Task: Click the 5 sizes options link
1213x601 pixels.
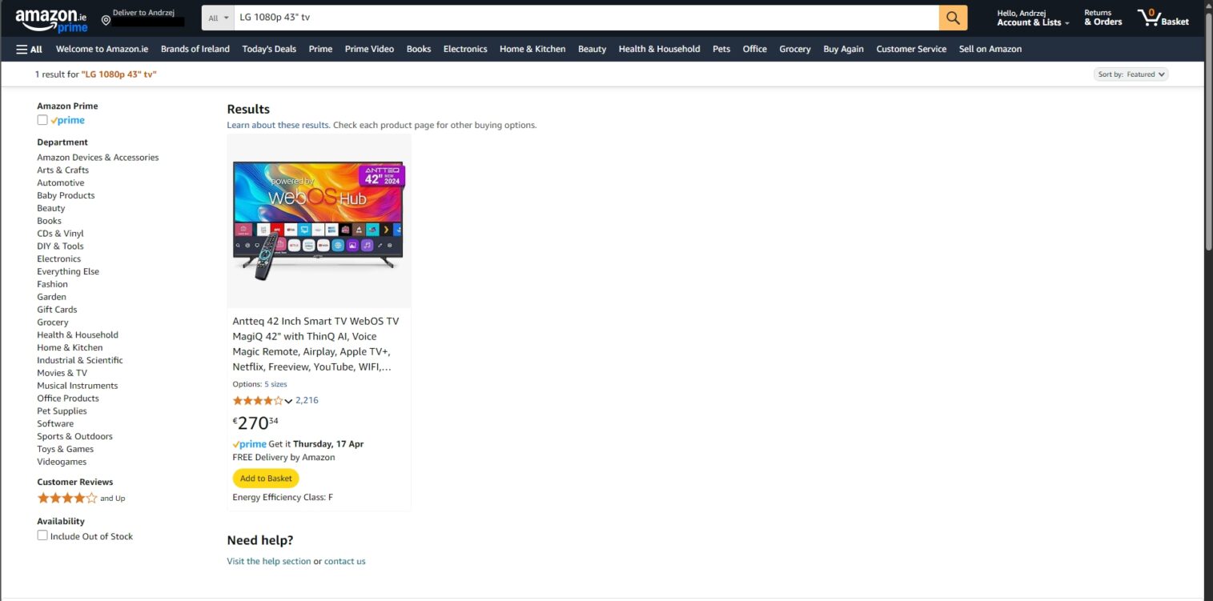Action: point(275,384)
